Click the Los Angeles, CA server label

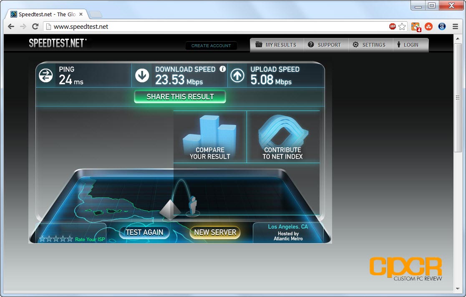tap(288, 227)
